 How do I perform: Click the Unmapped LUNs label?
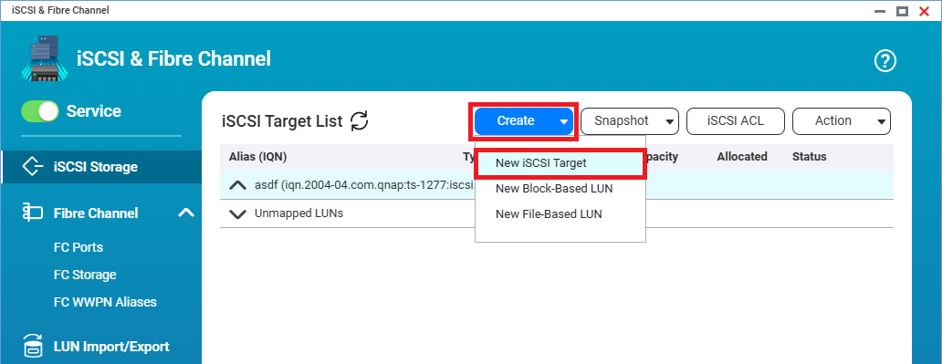(x=298, y=213)
